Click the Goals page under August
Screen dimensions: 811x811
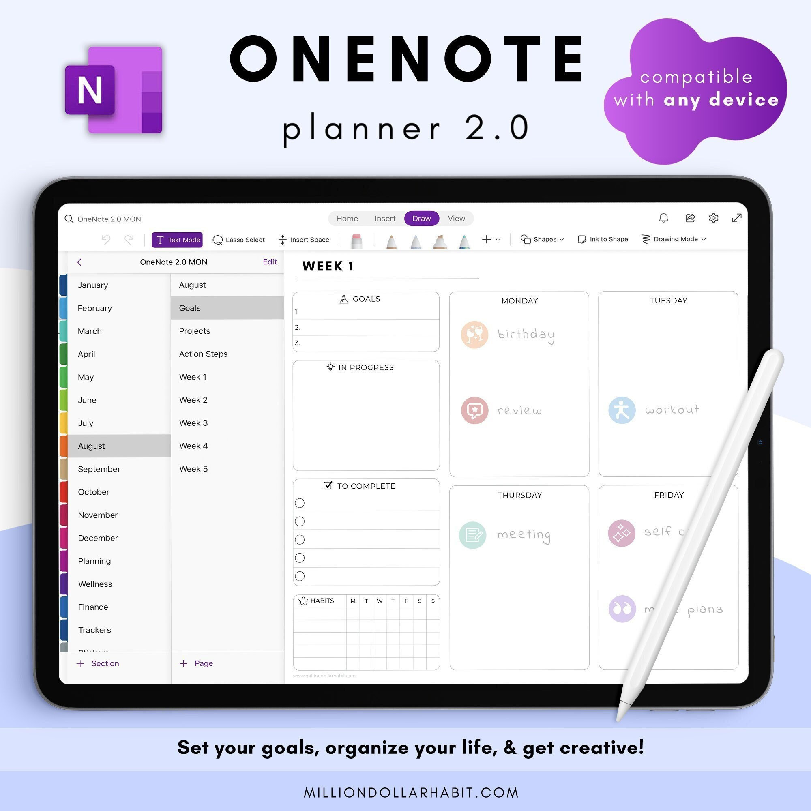tap(220, 308)
